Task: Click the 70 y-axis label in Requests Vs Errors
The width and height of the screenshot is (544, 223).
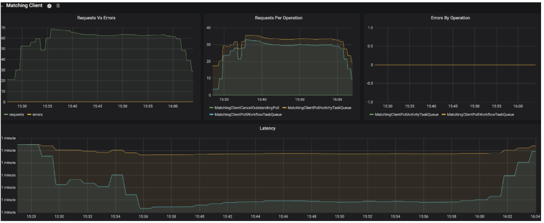Action: click(3, 27)
